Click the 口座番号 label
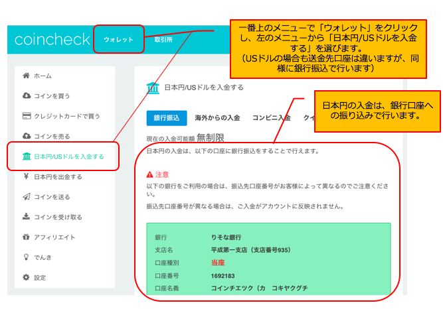 (167, 276)
